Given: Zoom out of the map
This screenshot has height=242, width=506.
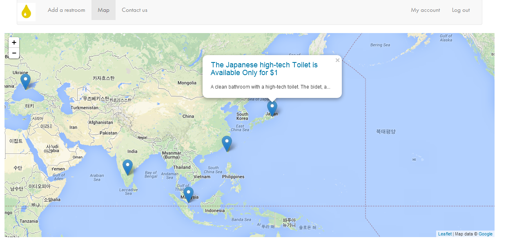Looking at the screenshot, I should point(14,53).
